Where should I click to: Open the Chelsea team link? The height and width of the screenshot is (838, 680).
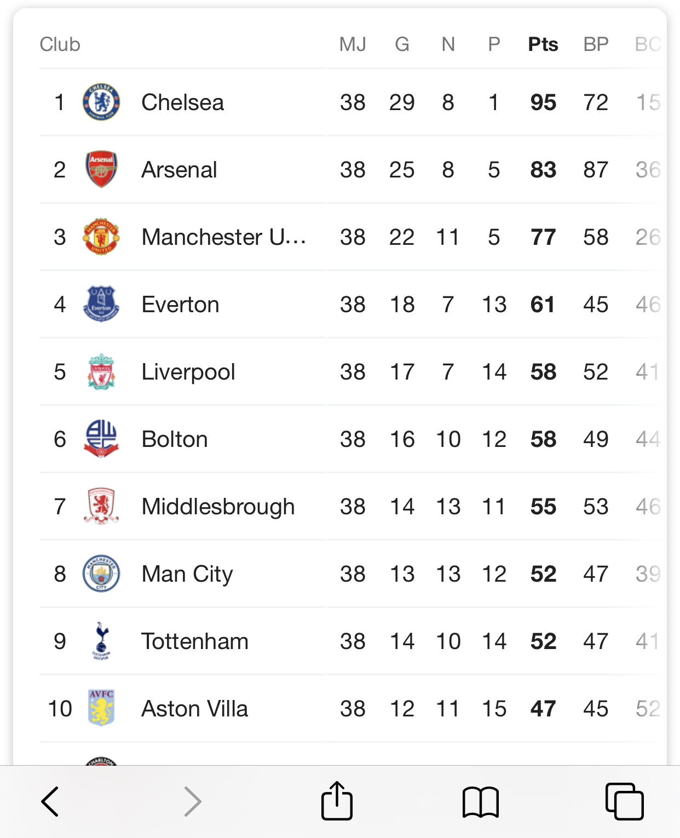pyautogui.click(x=182, y=102)
